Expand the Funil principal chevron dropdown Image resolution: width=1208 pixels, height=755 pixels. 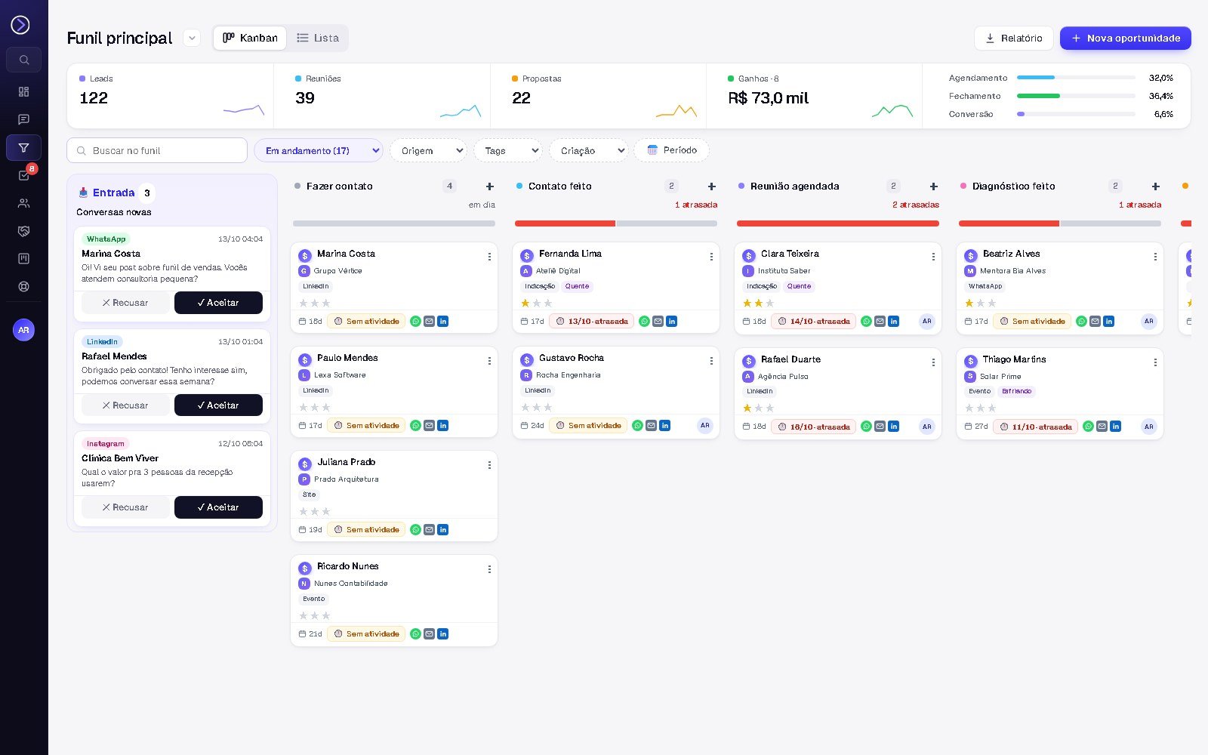192,38
